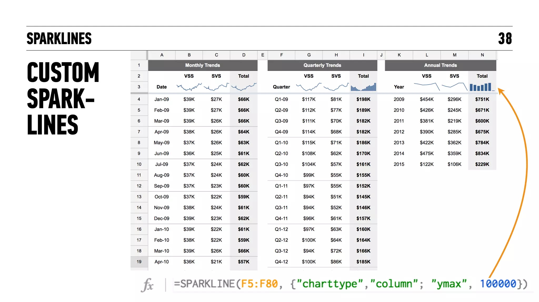Select cell $475K

pyautogui.click(x=427, y=153)
